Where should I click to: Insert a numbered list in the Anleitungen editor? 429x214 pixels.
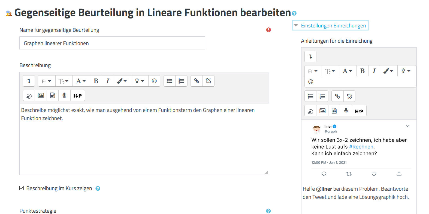322,96
